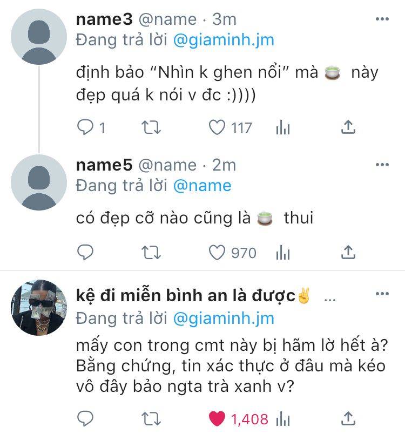Retweet the "mấy con trong cmt" tweet
The image size is (405, 434).
(x=151, y=419)
